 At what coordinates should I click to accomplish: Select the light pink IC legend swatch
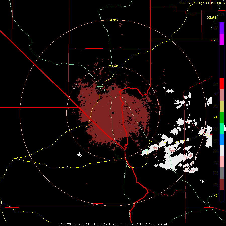pyautogui.click(x=222, y=162)
